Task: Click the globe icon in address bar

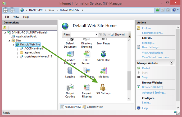Action: tap(22, 10)
